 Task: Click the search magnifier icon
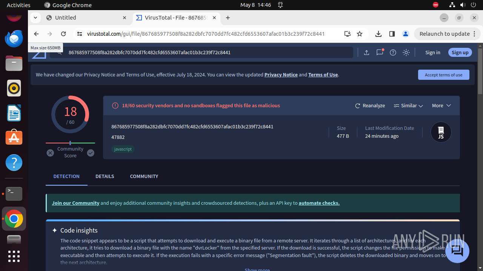[x=59, y=52]
